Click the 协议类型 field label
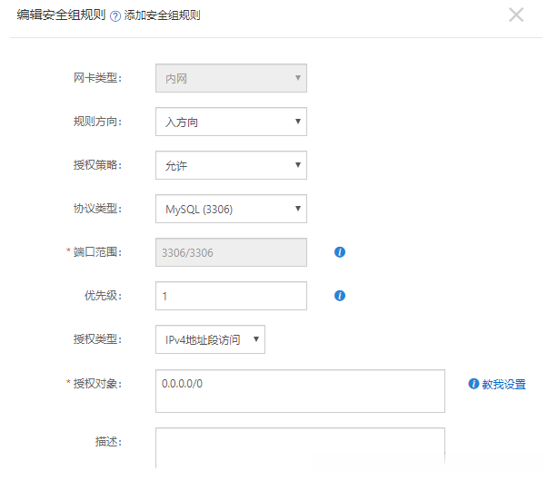Viewport: 548px width, 480px height. [98, 209]
